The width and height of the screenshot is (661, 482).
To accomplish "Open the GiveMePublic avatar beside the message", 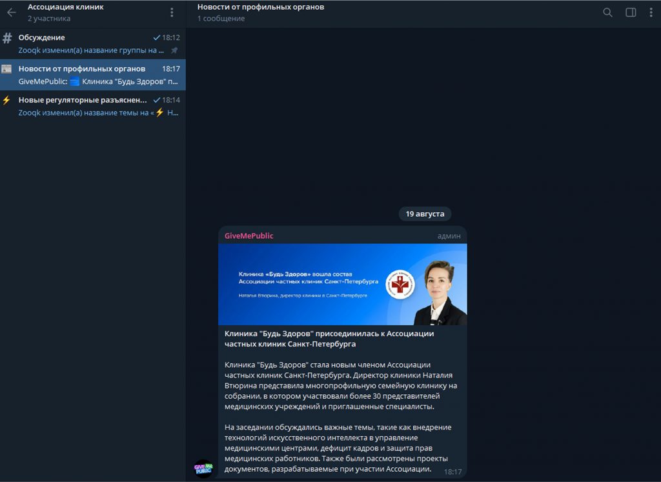I will pos(204,468).
